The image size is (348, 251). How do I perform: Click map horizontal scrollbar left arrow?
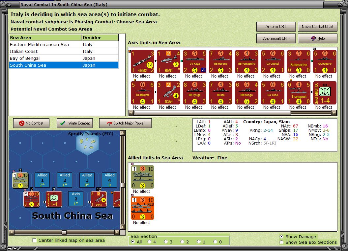pos(12,232)
